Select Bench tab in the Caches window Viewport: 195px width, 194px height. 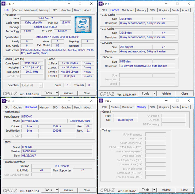[x=175, y=10]
